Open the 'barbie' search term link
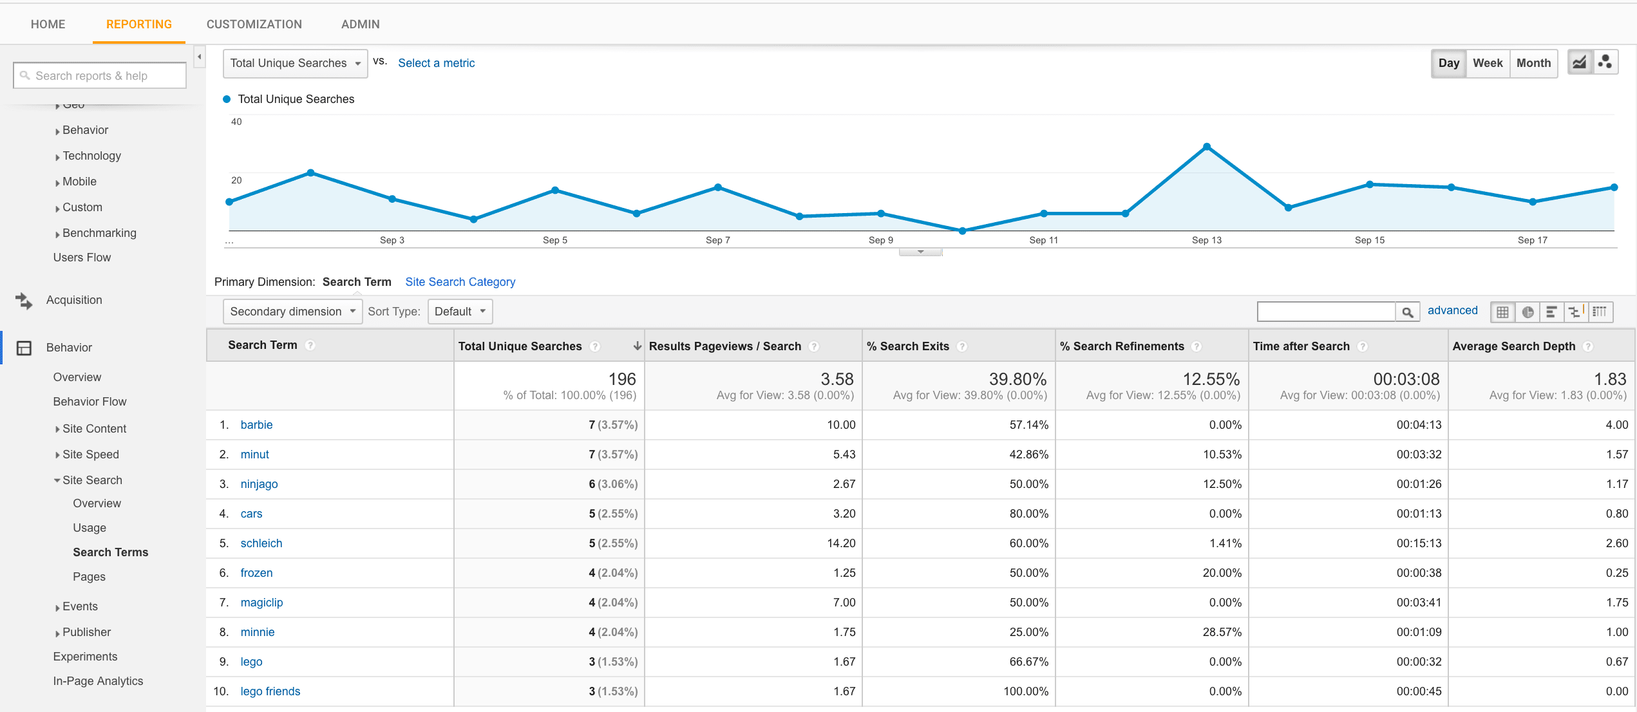This screenshot has height=712, width=1637. pos(256,425)
